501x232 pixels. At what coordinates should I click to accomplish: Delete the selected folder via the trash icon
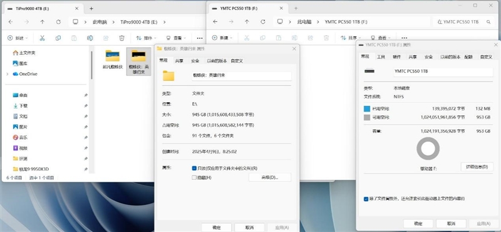pyautogui.click(x=121, y=38)
